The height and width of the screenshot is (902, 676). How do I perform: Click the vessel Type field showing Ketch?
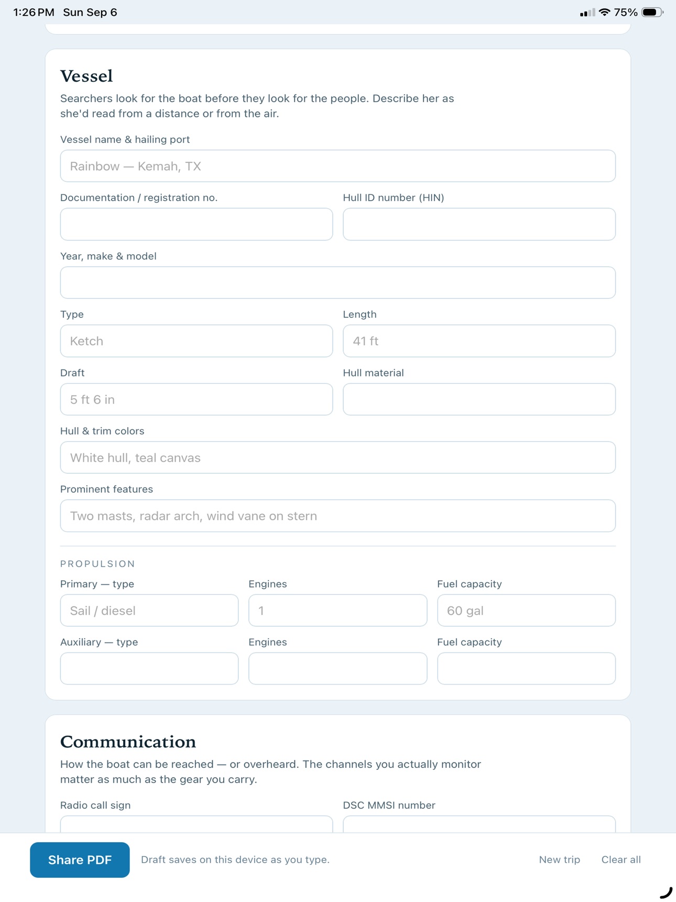[197, 341]
